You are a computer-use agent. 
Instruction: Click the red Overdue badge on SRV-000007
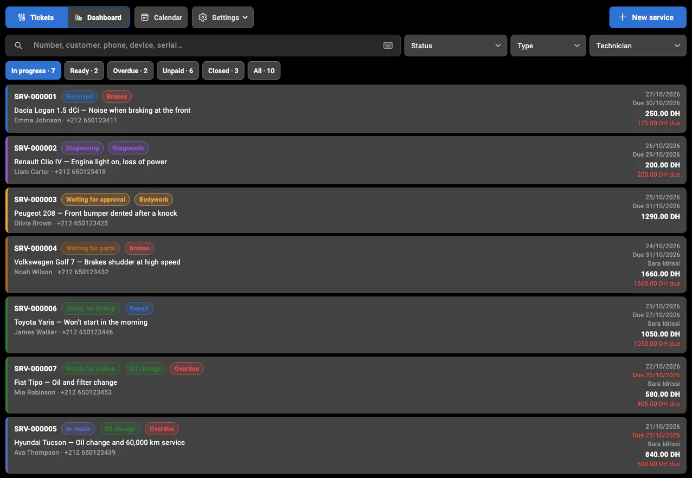tap(187, 369)
